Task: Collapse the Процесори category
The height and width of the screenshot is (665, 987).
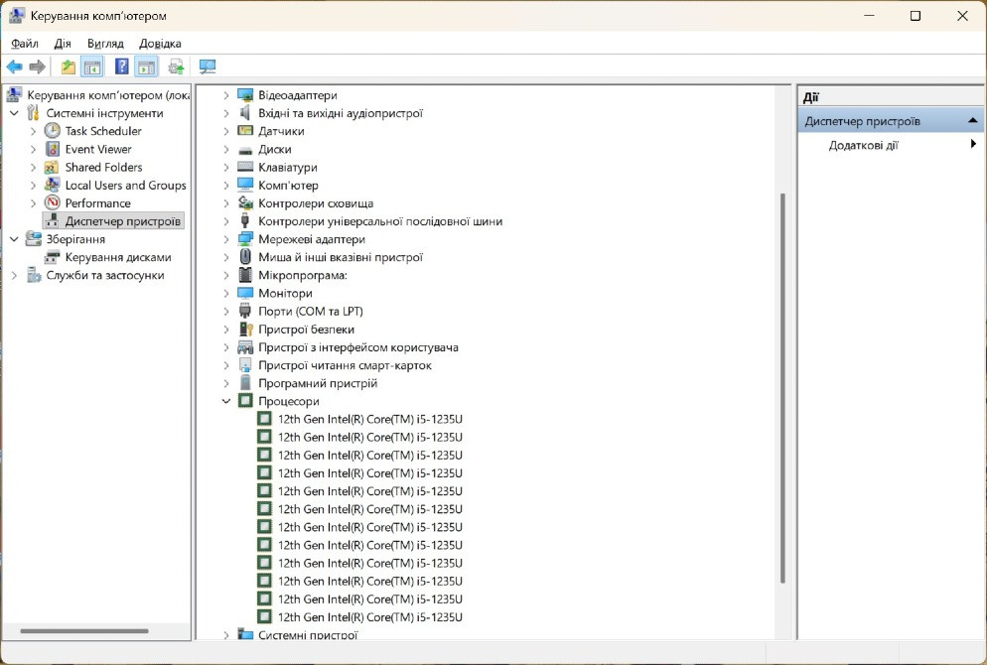Action: 226,402
